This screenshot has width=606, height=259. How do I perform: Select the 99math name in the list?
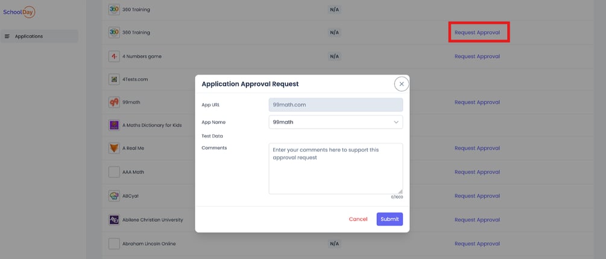click(x=131, y=102)
